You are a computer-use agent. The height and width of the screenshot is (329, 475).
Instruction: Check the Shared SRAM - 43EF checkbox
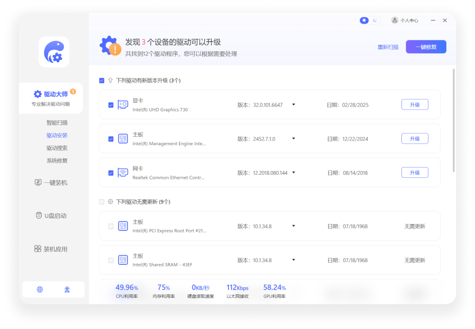pos(111,260)
